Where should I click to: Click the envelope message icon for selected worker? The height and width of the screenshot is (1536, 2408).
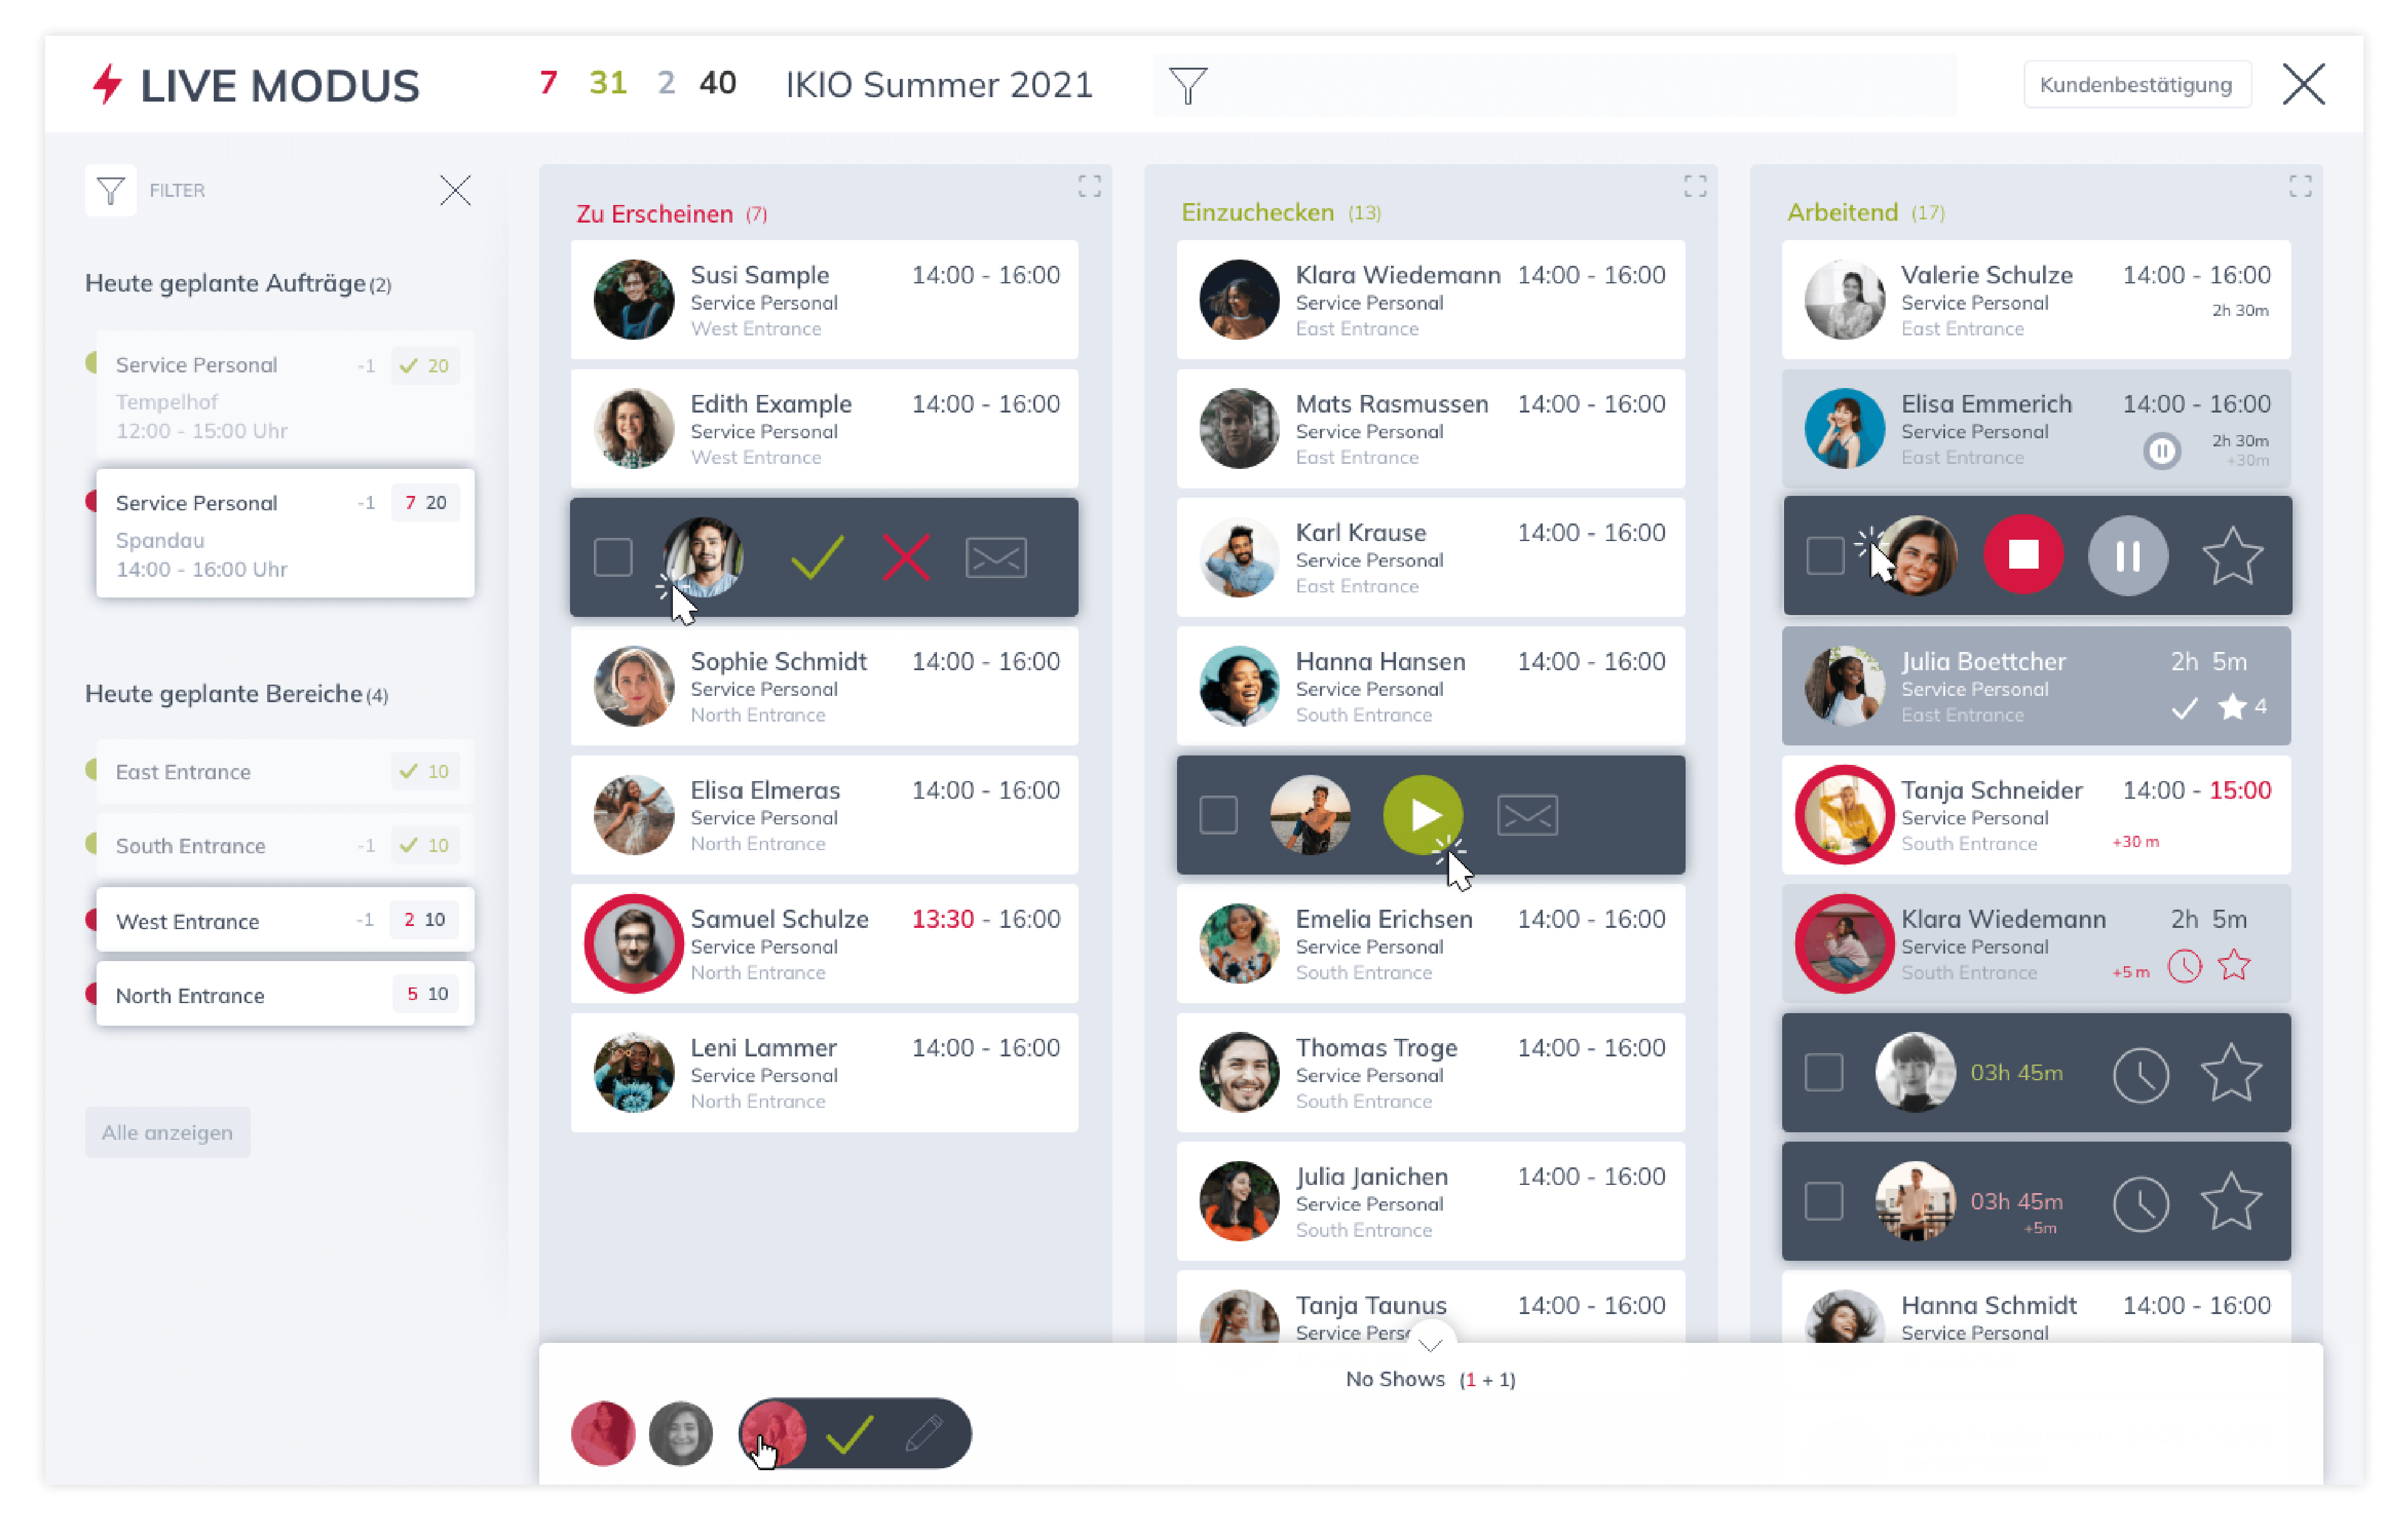point(995,557)
